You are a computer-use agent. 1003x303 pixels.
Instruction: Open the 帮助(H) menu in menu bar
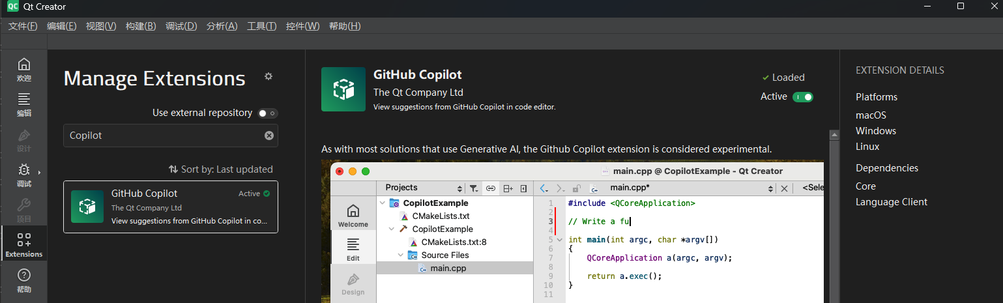345,26
